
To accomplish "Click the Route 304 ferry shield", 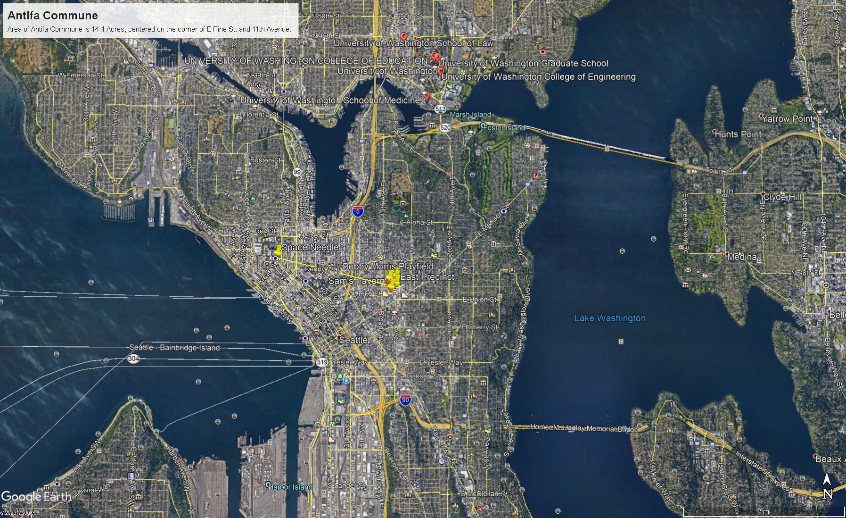I will tap(133, 359).
